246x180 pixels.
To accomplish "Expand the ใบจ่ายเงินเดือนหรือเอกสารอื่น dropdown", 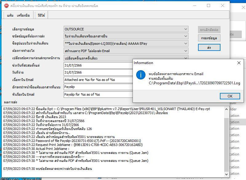I will click(186, 36).
